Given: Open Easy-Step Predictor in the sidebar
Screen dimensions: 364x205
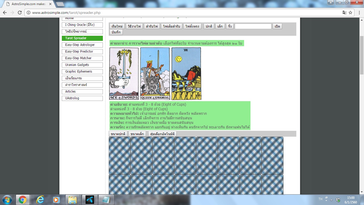Looking at the screenshot, I should coord(82,52).
